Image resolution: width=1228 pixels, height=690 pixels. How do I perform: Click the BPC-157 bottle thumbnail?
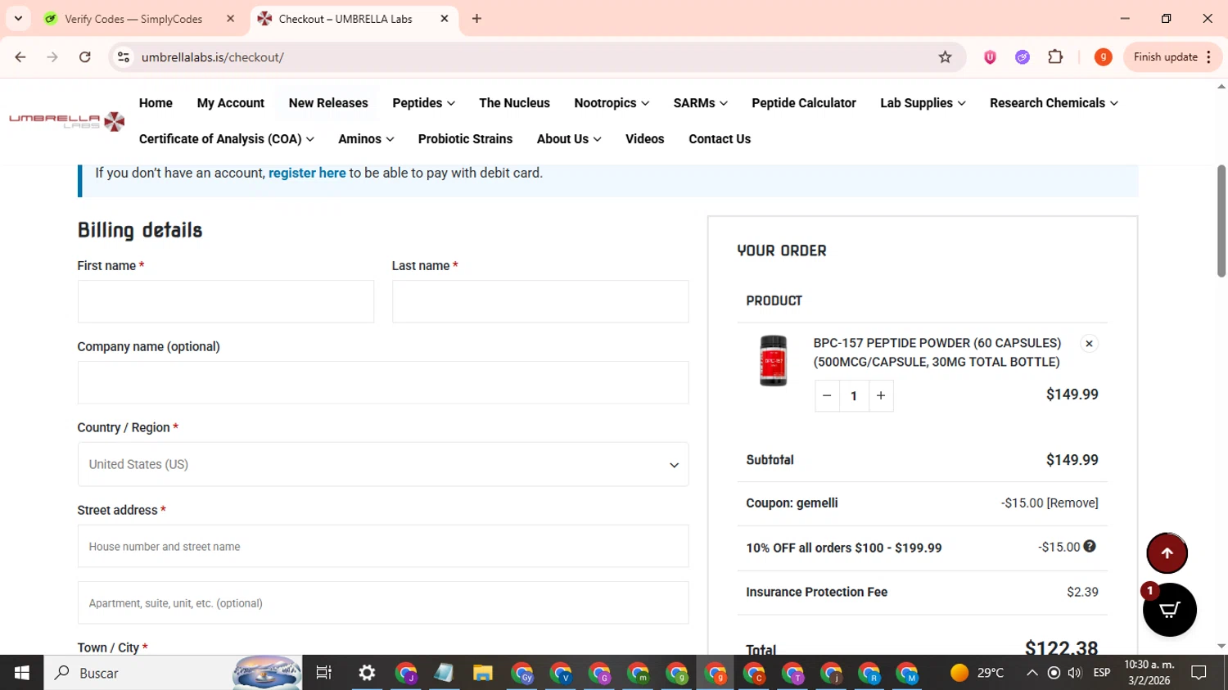point(773,361)
